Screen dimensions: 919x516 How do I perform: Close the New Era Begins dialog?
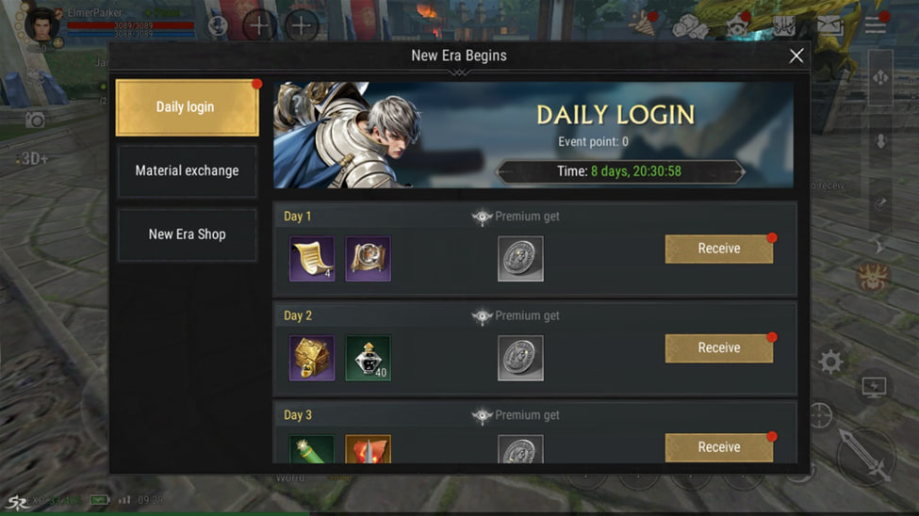tap(796, 56)
